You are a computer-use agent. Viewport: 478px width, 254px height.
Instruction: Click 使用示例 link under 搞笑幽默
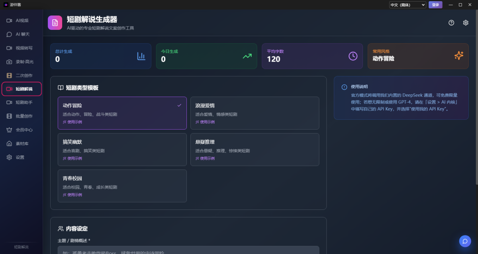[72, 158]
